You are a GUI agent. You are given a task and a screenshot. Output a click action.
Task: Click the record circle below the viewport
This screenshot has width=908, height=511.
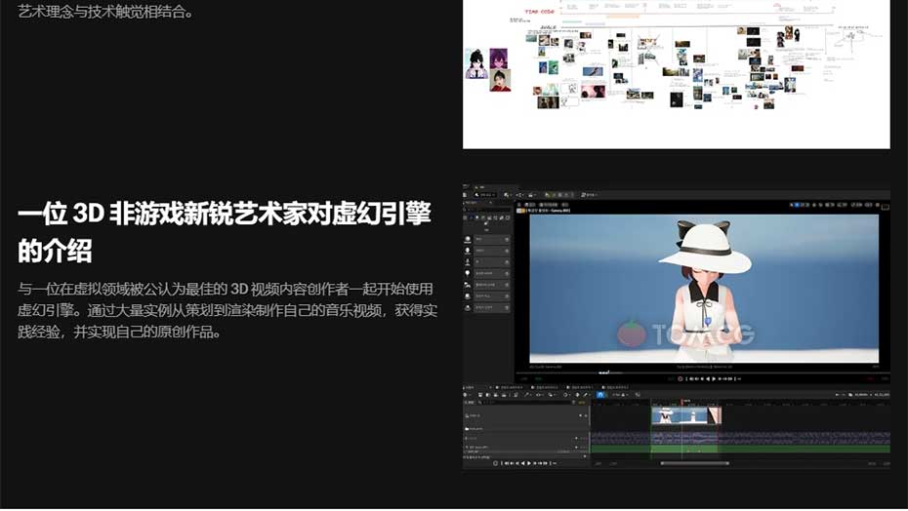click(681, 378)
